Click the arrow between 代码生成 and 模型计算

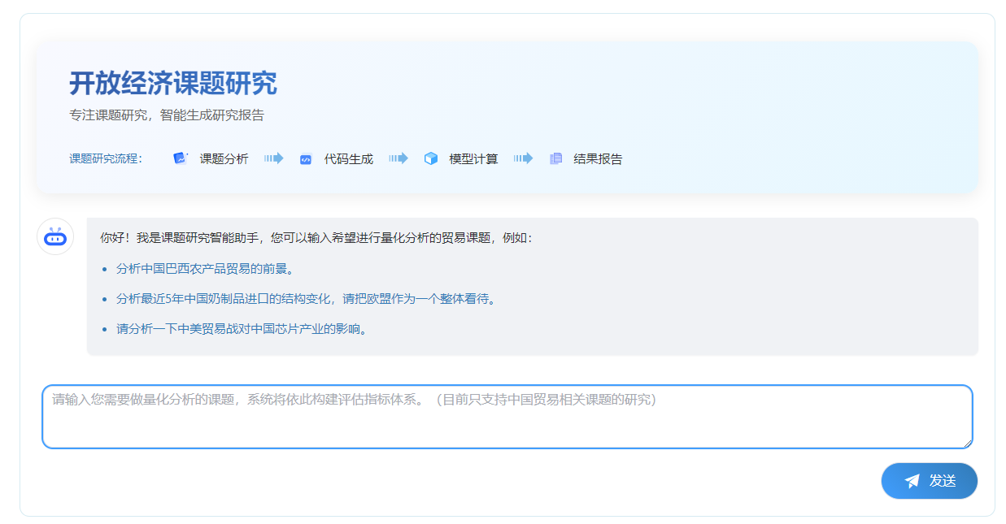tap(398, 158)
